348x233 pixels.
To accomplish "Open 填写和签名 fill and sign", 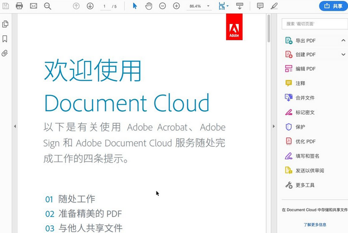I will (302, 156).
